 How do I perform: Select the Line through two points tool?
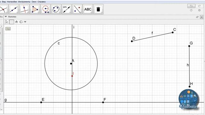14,9
